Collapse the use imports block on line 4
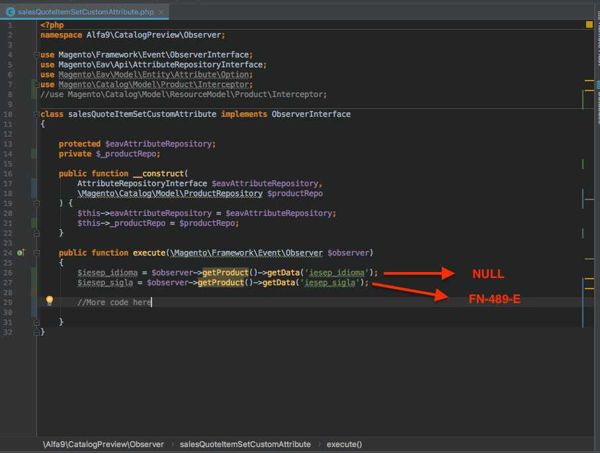This screenshot has width=600, height=453. 36,55
